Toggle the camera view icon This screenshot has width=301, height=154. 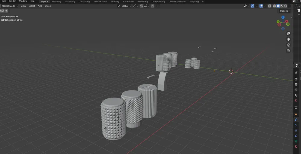pyautogui.click(x=288, y=45)
